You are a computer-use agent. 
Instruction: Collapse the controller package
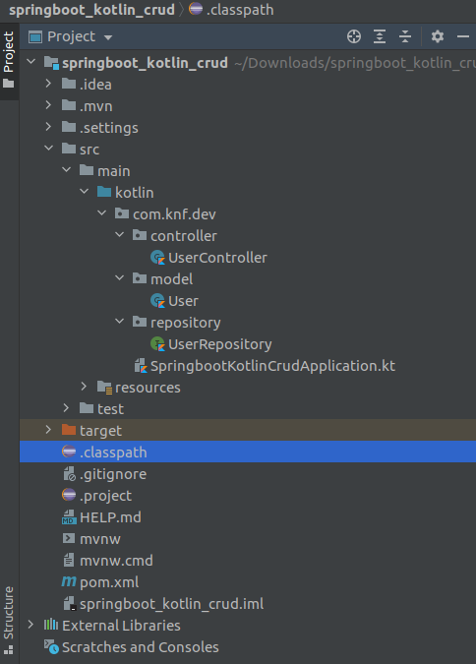120,234
